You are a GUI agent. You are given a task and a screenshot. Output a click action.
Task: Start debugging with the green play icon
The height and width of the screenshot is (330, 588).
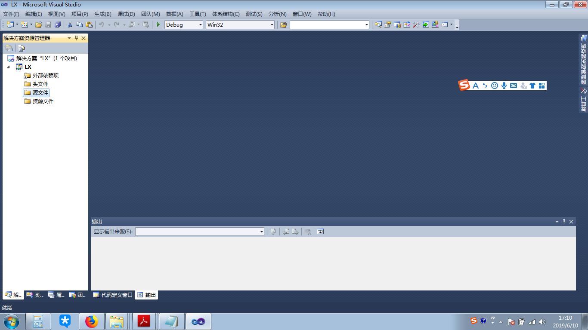(x=158, y=24)
